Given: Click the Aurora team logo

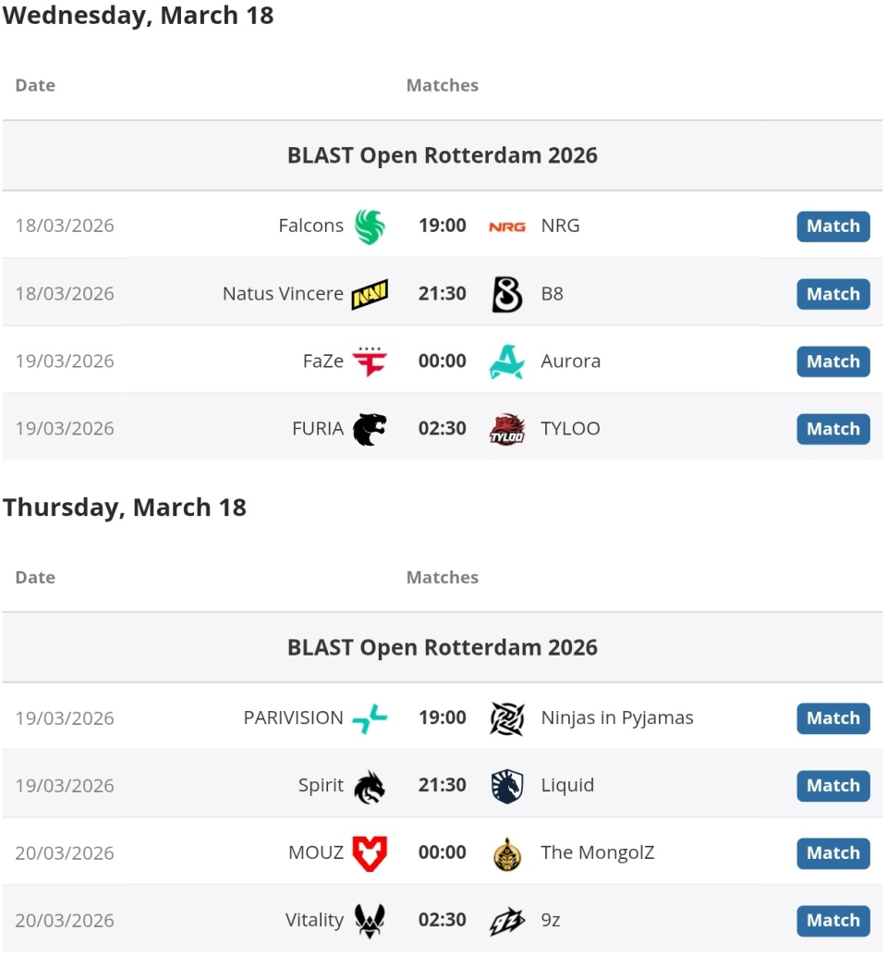Looking at the screenshot, I should [506, 362].
